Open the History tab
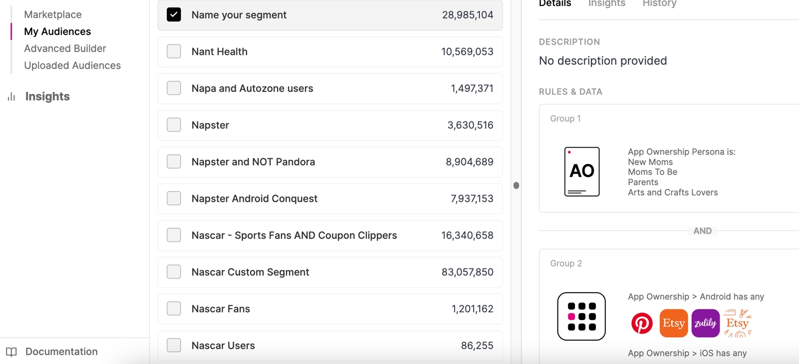Viewport: 799px width, 364px height. 659,4
